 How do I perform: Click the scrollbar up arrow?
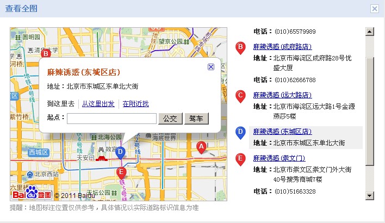pos(370,32)
